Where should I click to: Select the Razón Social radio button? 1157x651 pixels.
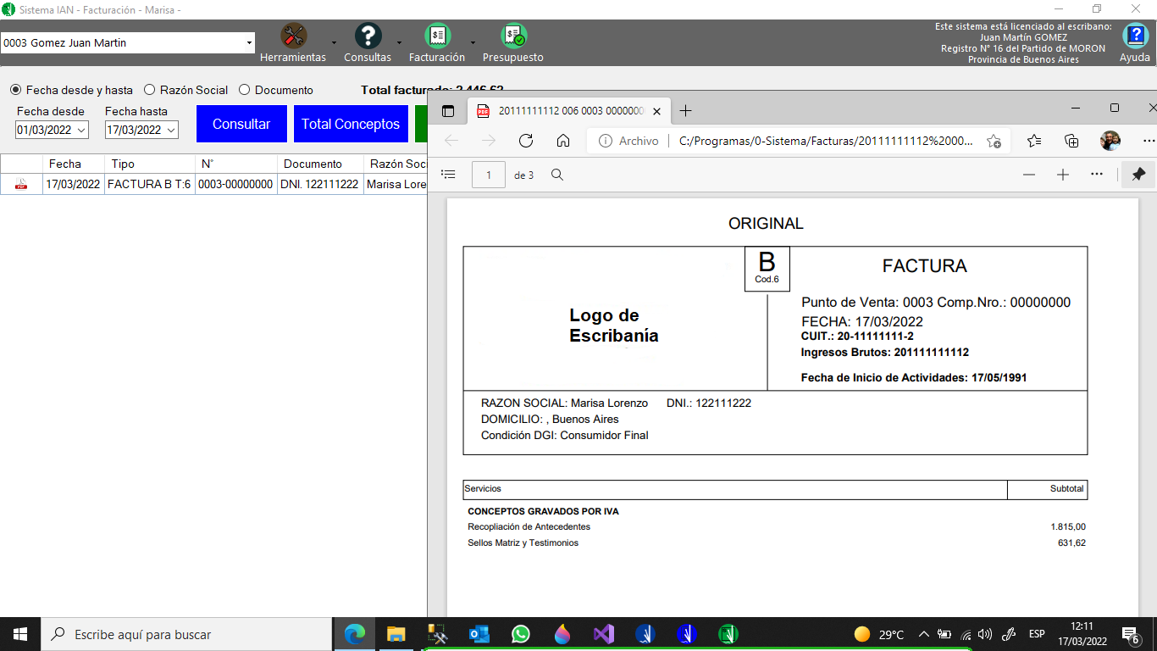(150, 90)
